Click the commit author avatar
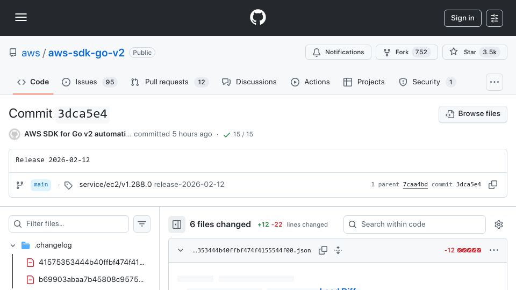This screenshot has width=516, height=290. click(15, 134)
